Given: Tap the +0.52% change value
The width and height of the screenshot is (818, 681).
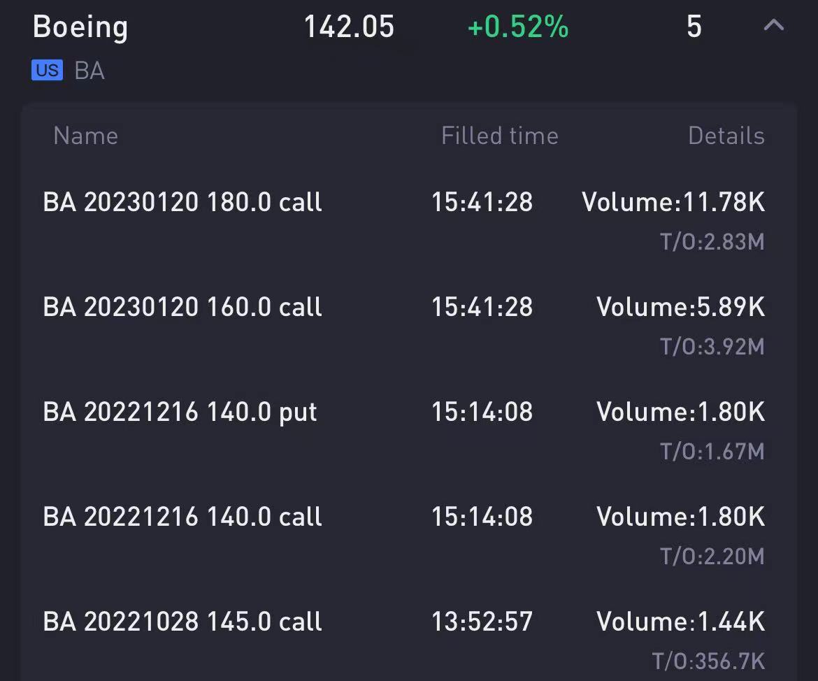Looking at the screenshot, I should [518, 27].
